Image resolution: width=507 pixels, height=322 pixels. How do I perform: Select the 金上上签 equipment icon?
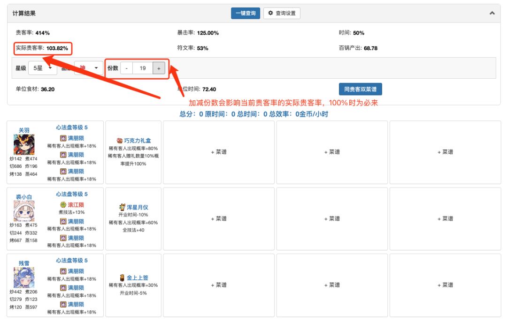click(x=122, y=277)
